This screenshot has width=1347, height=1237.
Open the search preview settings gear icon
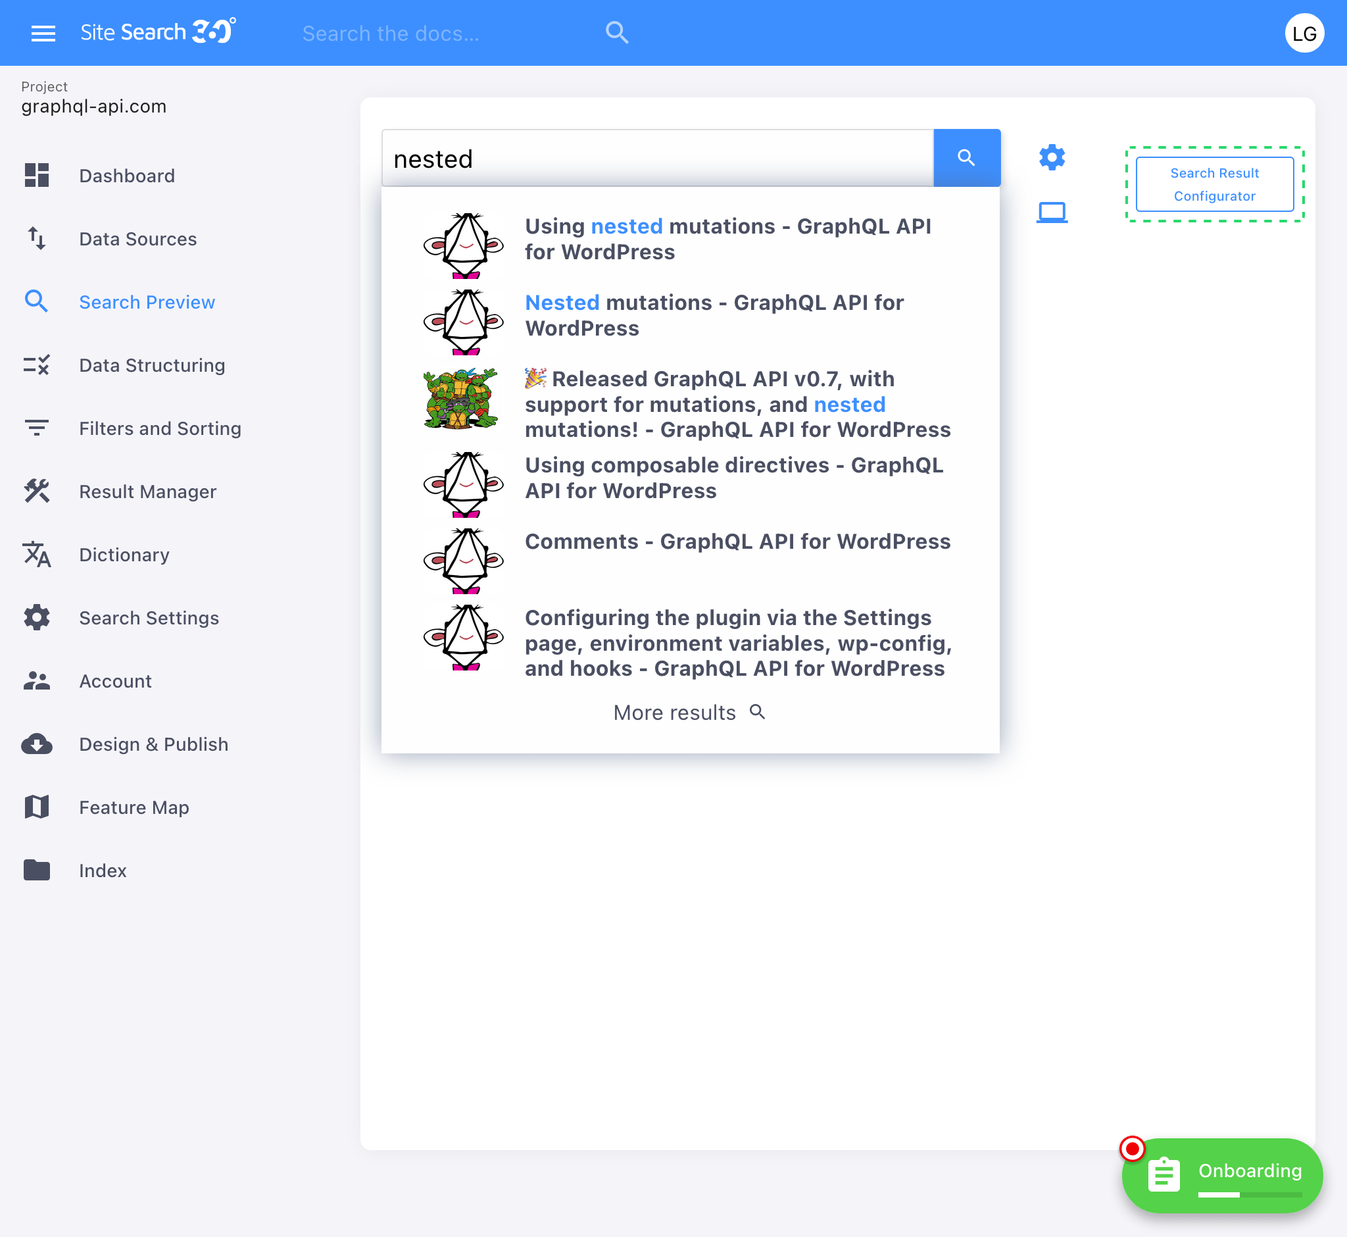pos(1051,157)
